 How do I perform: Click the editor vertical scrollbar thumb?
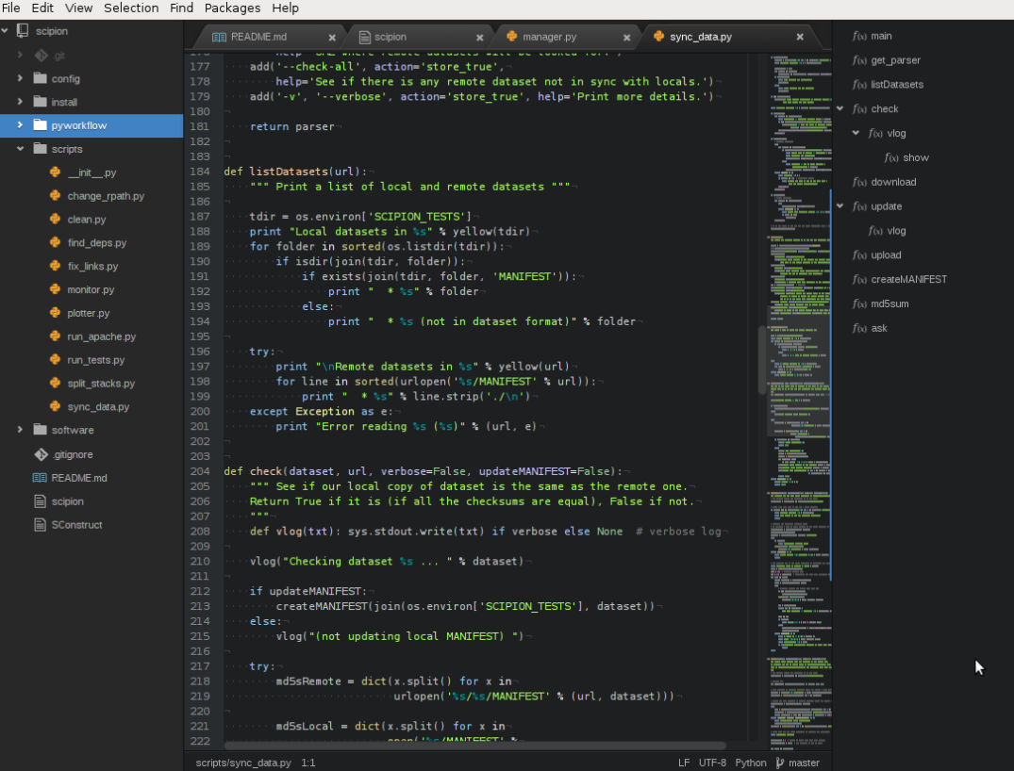click(x=762, y=360)
